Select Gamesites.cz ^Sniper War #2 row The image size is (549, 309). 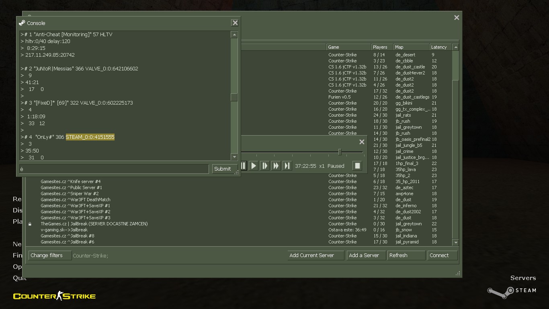coord(240,194)
